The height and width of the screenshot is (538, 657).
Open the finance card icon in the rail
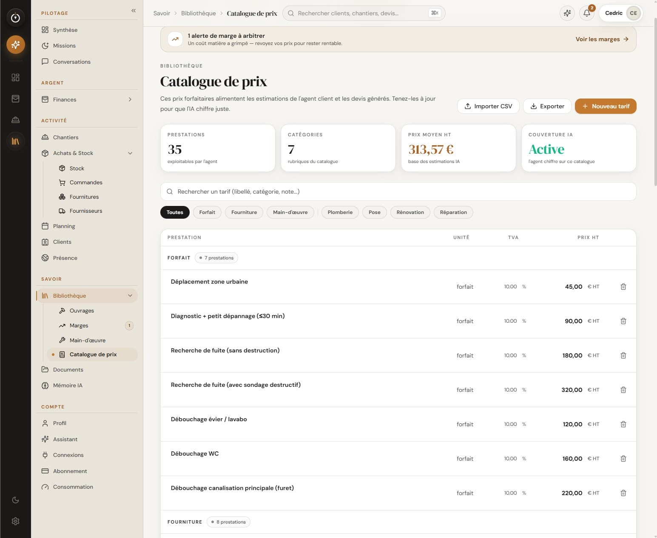(15, 99)
